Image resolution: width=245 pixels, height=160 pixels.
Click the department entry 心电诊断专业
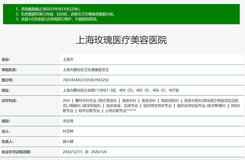point(116,111)
